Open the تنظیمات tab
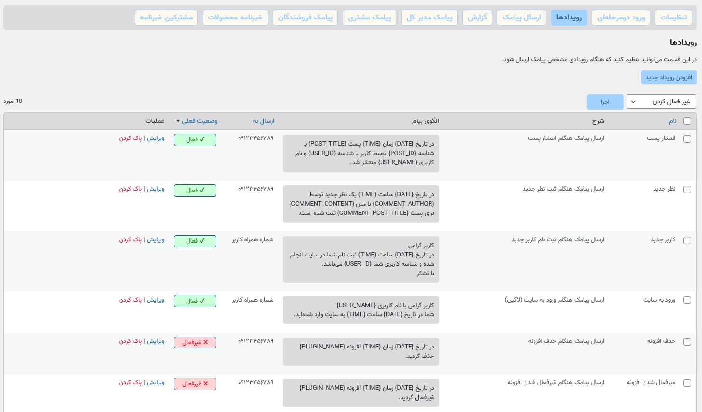 click(x=673, y=18)
